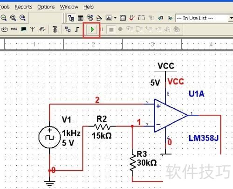Click the Zoom Out magnifier icon
The height and width of the screenshot is (189, 233).
tap(3, 18)
